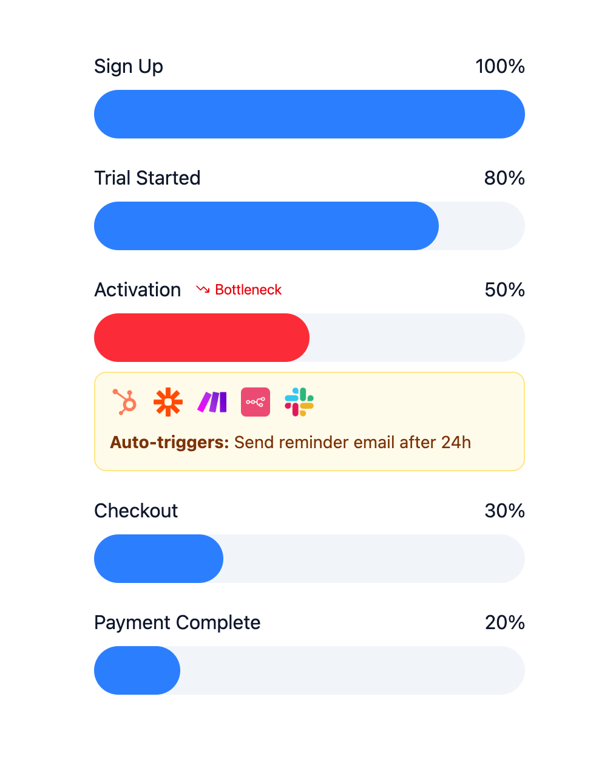This screenshot has width=596, height=770.
Task: Open the Slack integration icon
Action: [299, 402]
